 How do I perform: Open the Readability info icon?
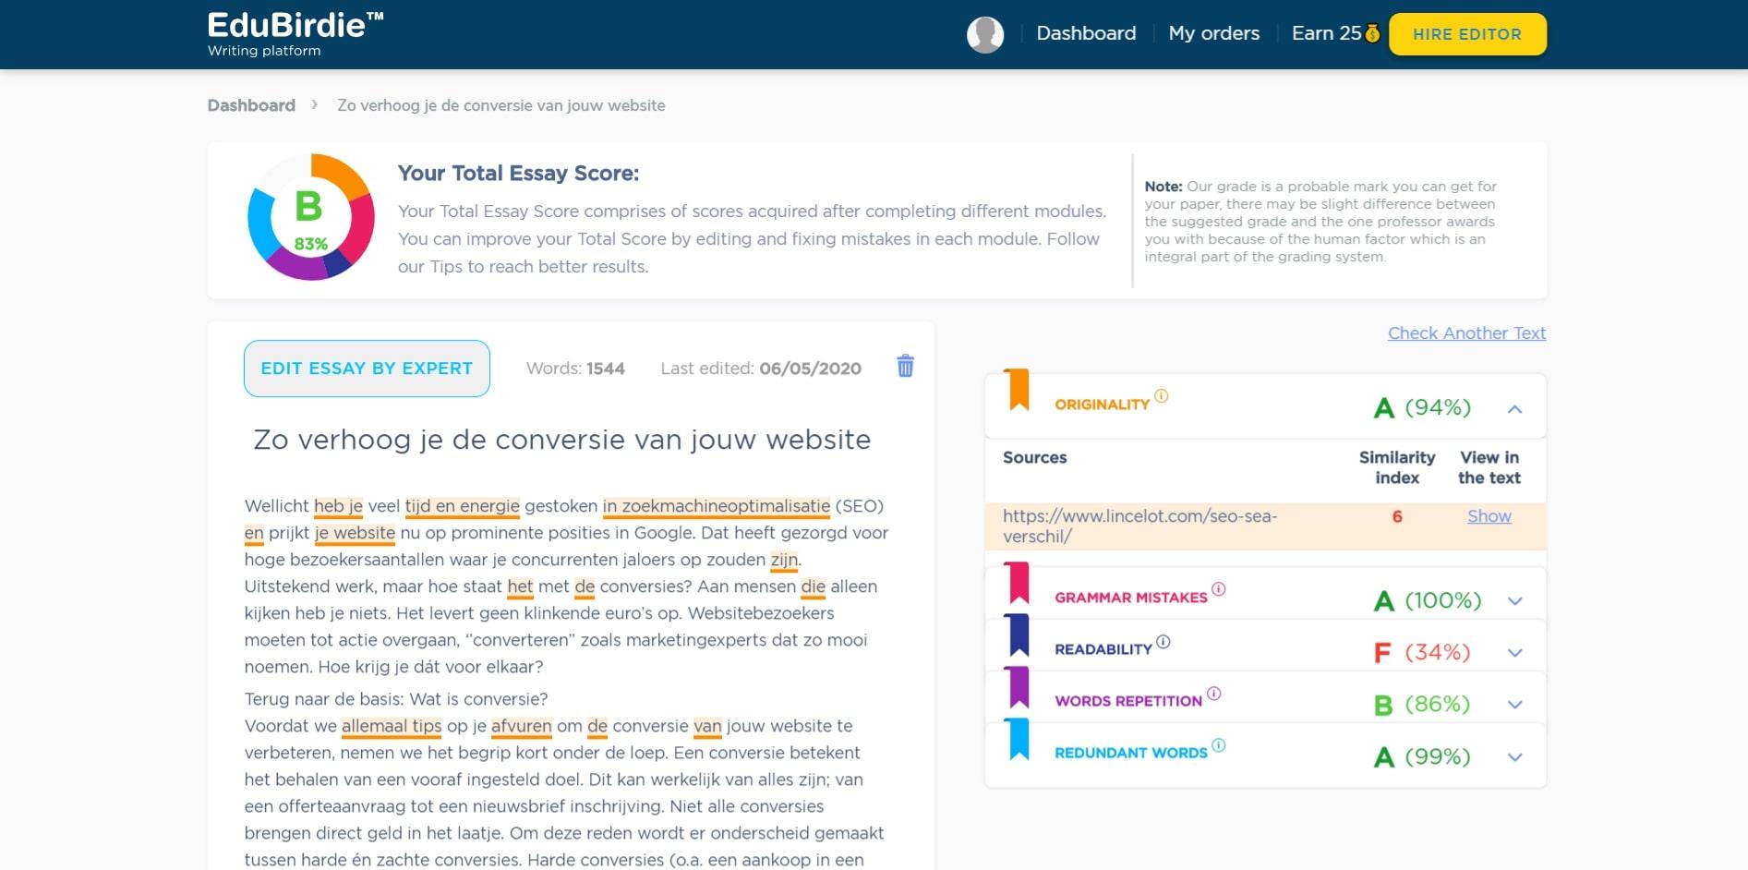pyautogui.click(x=1163, y=641)
